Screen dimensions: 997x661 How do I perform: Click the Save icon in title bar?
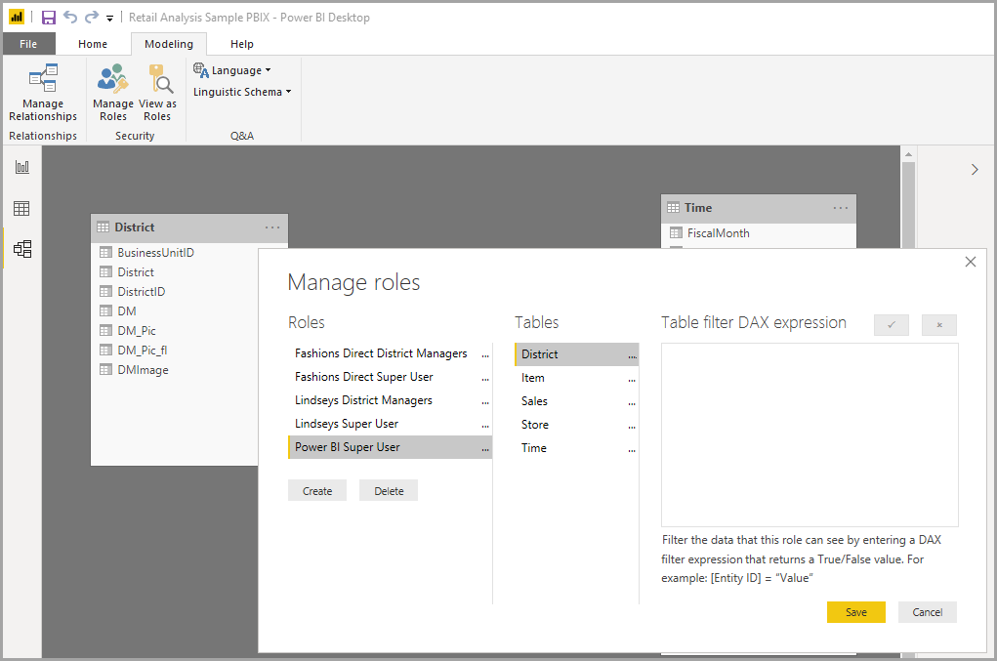(49, 18)
